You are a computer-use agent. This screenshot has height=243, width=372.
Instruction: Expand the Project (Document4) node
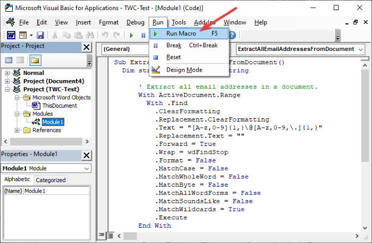pyautogui.click(x=7, y=81)
